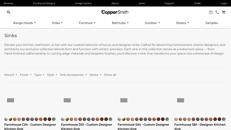Select first color swatch for Farmhouse CX4
This screenshot has height=130, width=231.
coord(6,119)
